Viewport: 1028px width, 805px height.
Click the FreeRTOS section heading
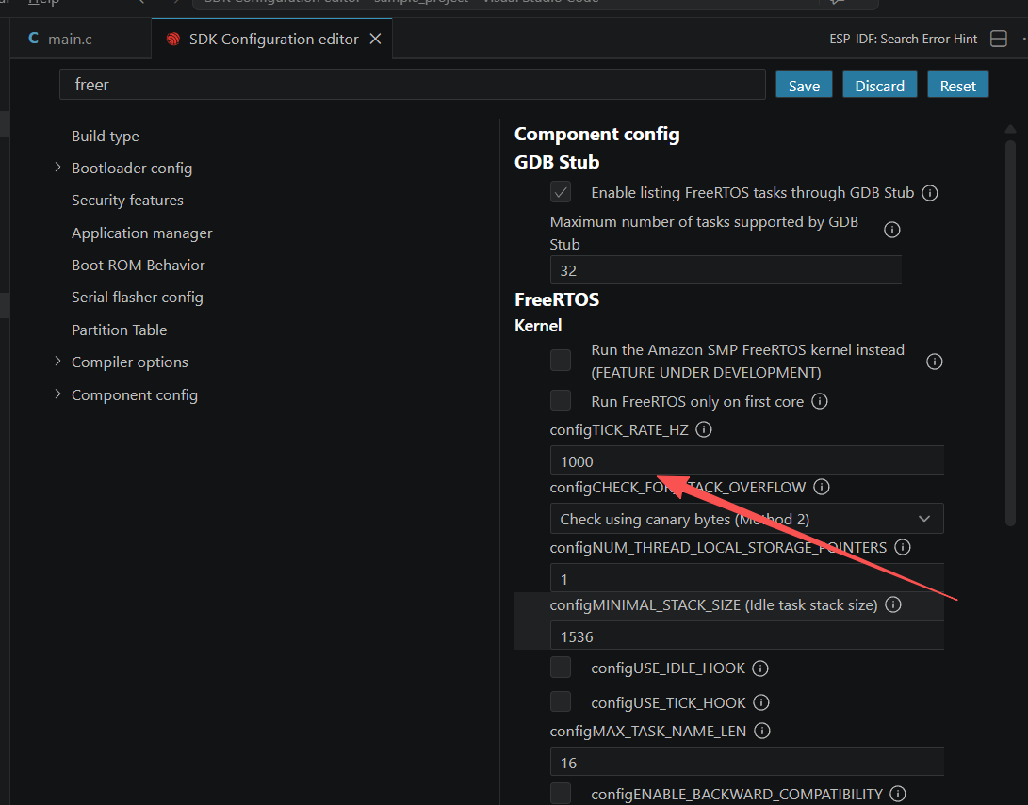(557, 299)
